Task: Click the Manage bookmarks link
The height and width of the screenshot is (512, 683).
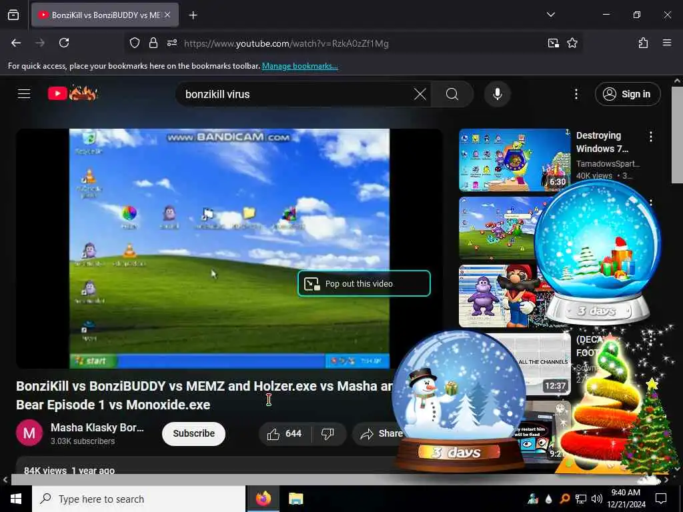Action: click(299, 66)
